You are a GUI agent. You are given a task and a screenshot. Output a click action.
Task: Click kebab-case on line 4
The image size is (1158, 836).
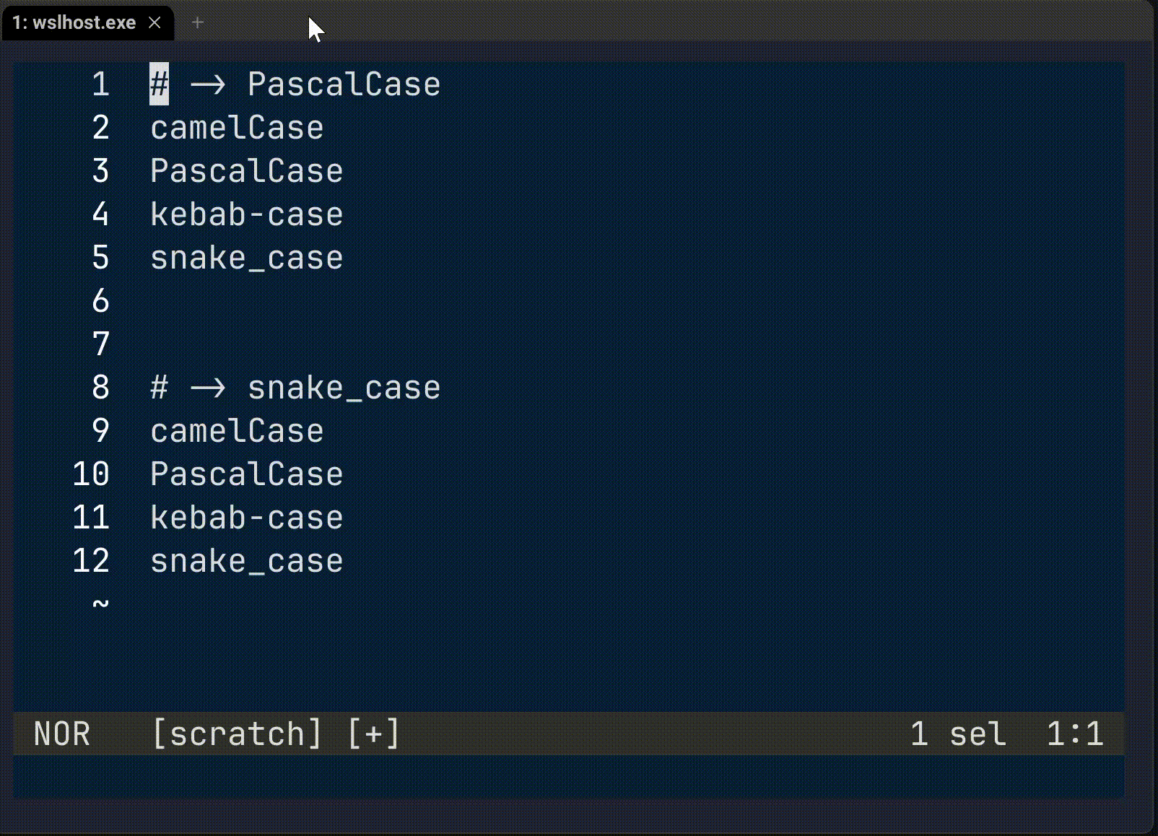[x=247, y=214]
